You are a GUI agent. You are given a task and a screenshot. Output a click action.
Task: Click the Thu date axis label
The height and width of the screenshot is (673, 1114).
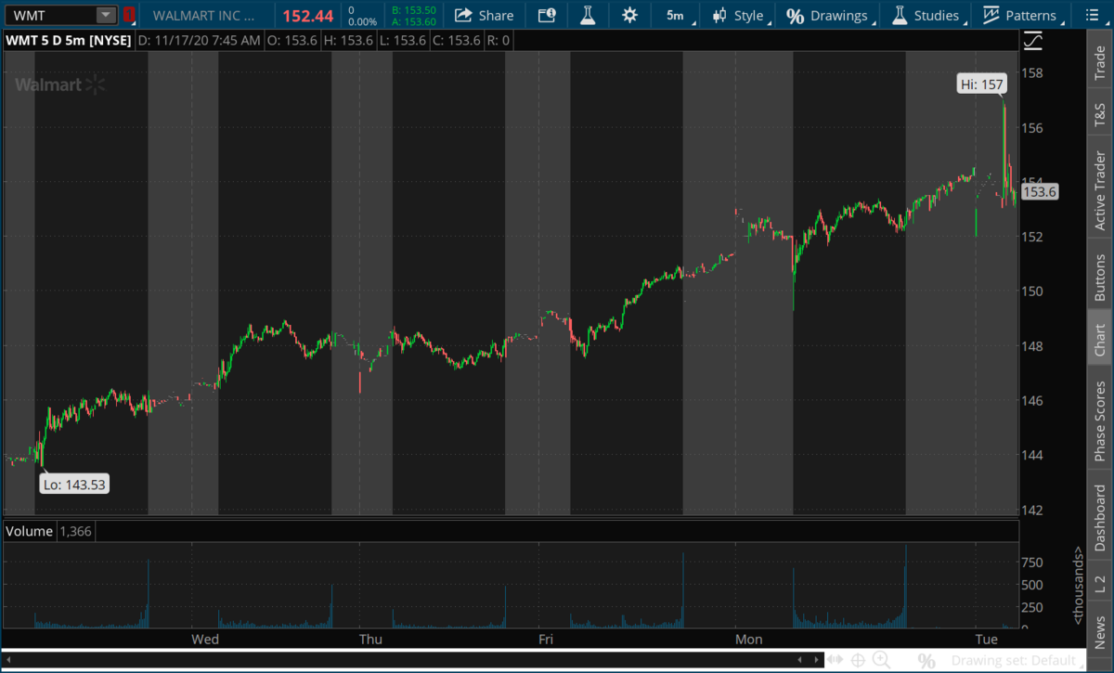(x=370, y=640)
